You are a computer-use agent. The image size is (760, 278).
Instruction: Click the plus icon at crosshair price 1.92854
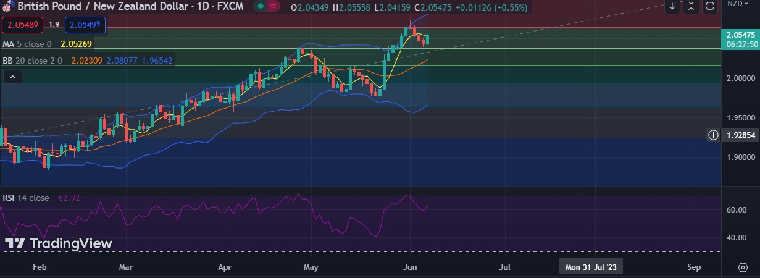pyautogui.click(x=713, y=135)
